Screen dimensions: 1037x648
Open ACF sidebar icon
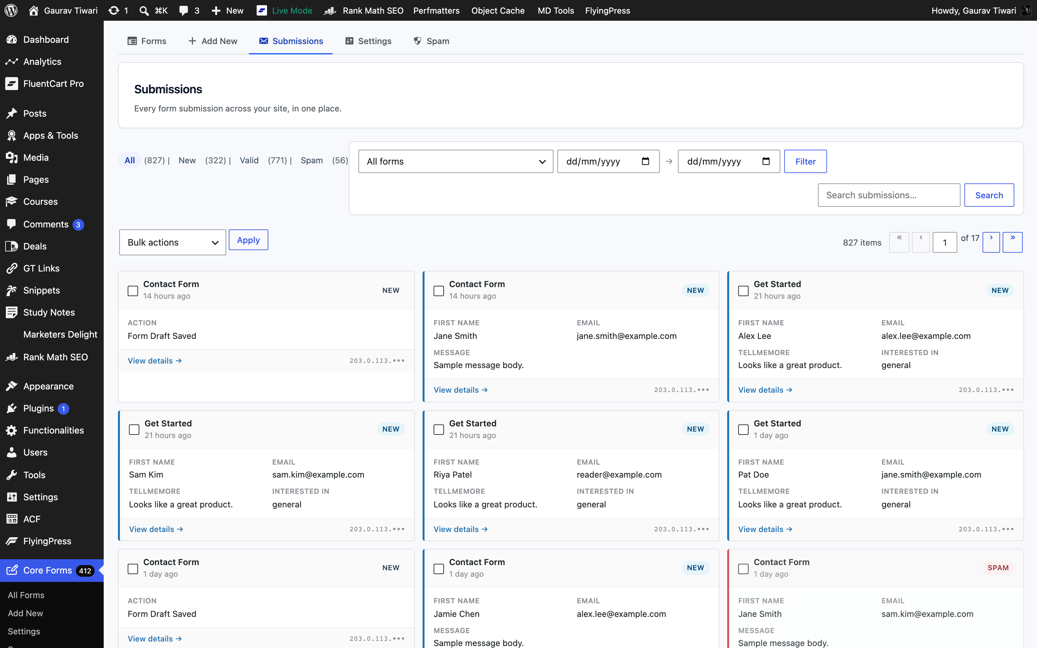tap(12, 519)
